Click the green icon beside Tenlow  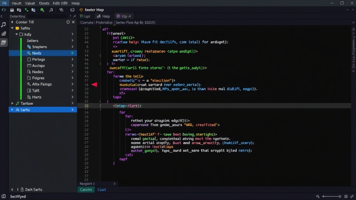[18, 103]
